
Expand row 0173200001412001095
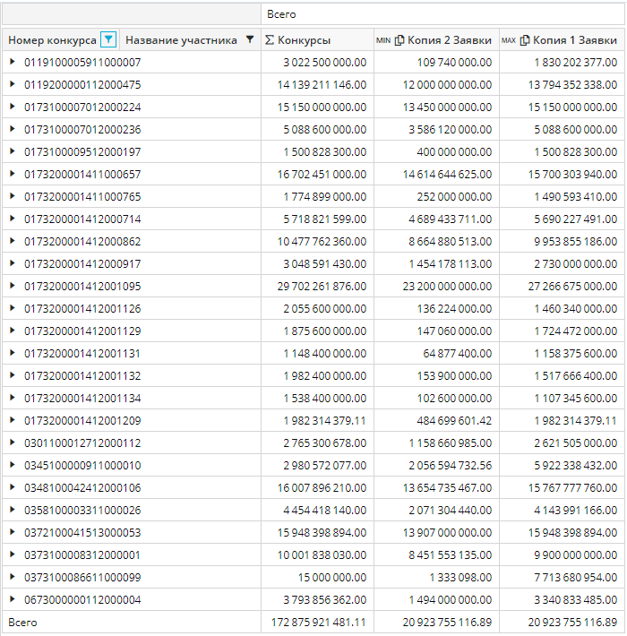pos(13,286)
